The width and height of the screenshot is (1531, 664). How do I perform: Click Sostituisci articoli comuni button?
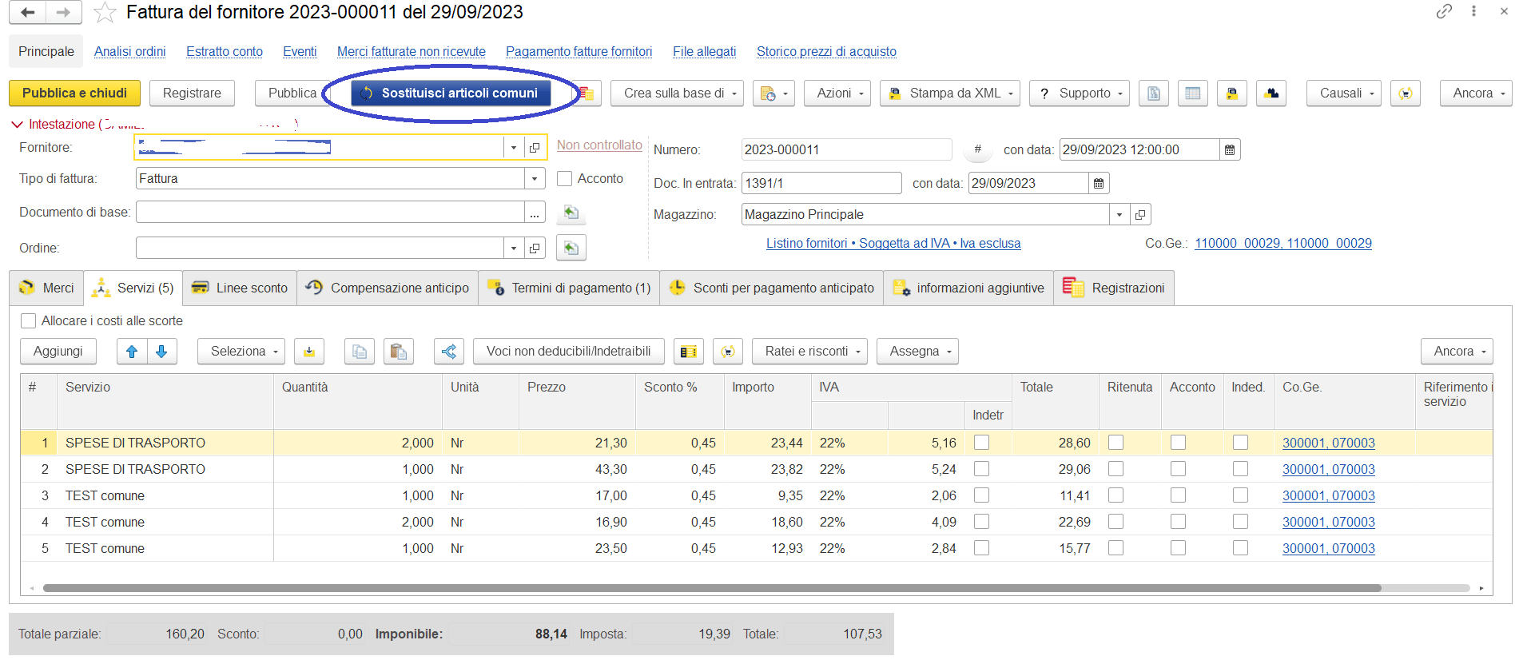(x=451, y=93)
